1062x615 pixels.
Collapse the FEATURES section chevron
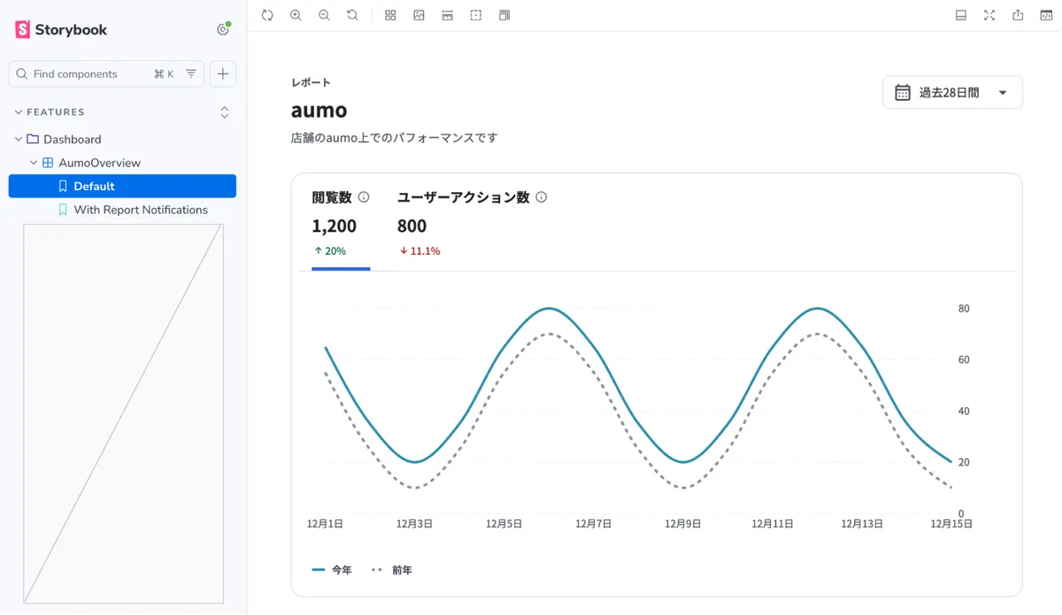19,112
